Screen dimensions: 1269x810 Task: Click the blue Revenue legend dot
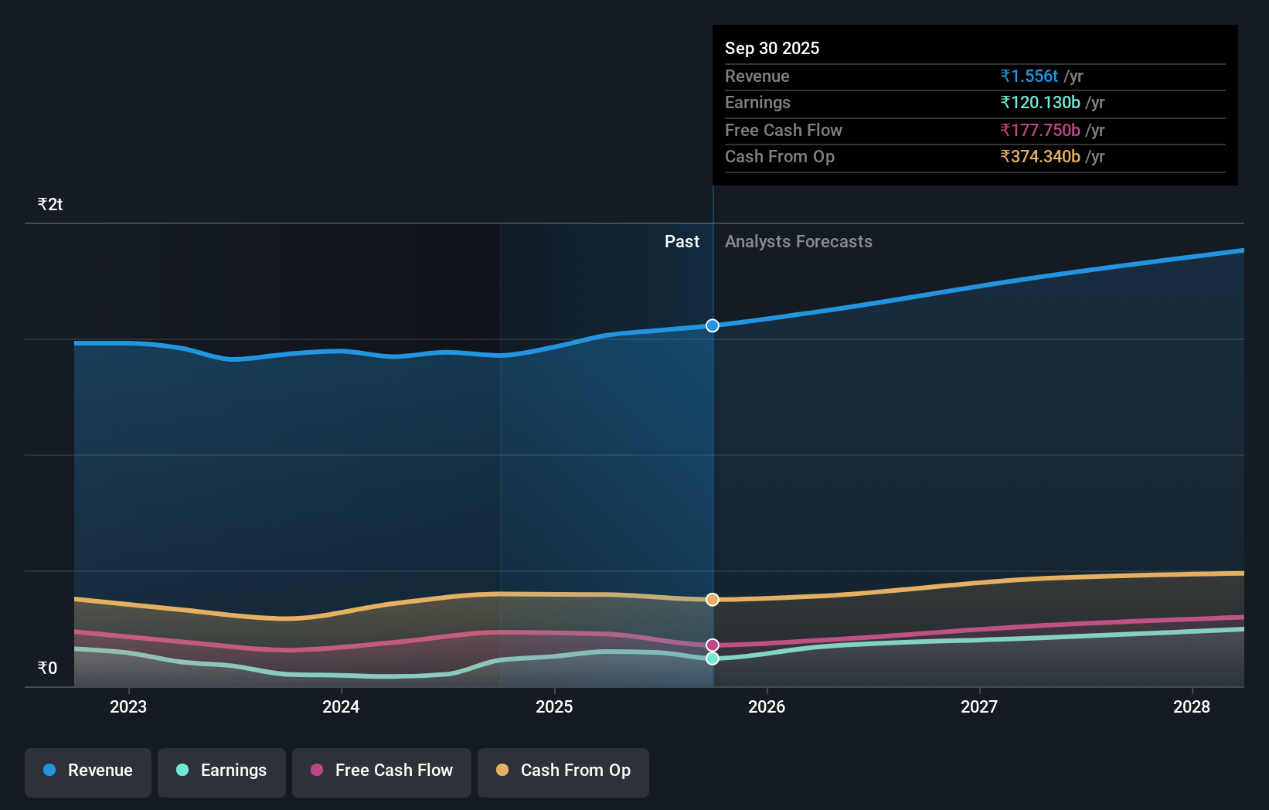tap(48, 771)
